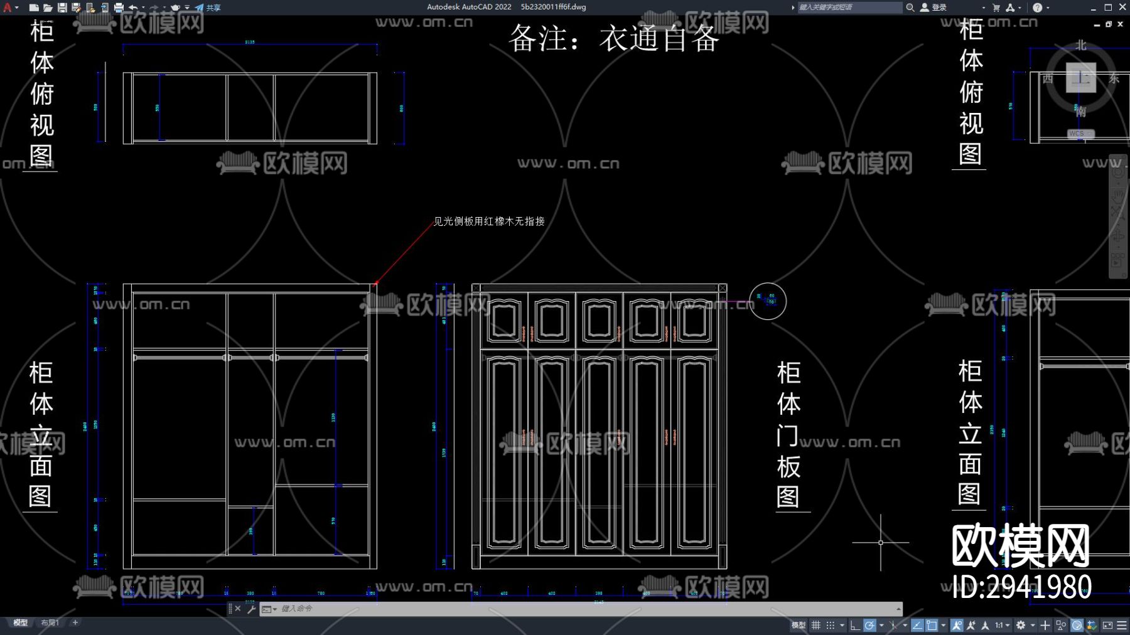
Task: Click the Save As icon
Action: point(76,8)
